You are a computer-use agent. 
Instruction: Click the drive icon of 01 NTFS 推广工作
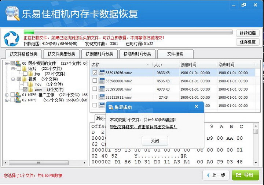pyautogui.click(x=18, y=95)
